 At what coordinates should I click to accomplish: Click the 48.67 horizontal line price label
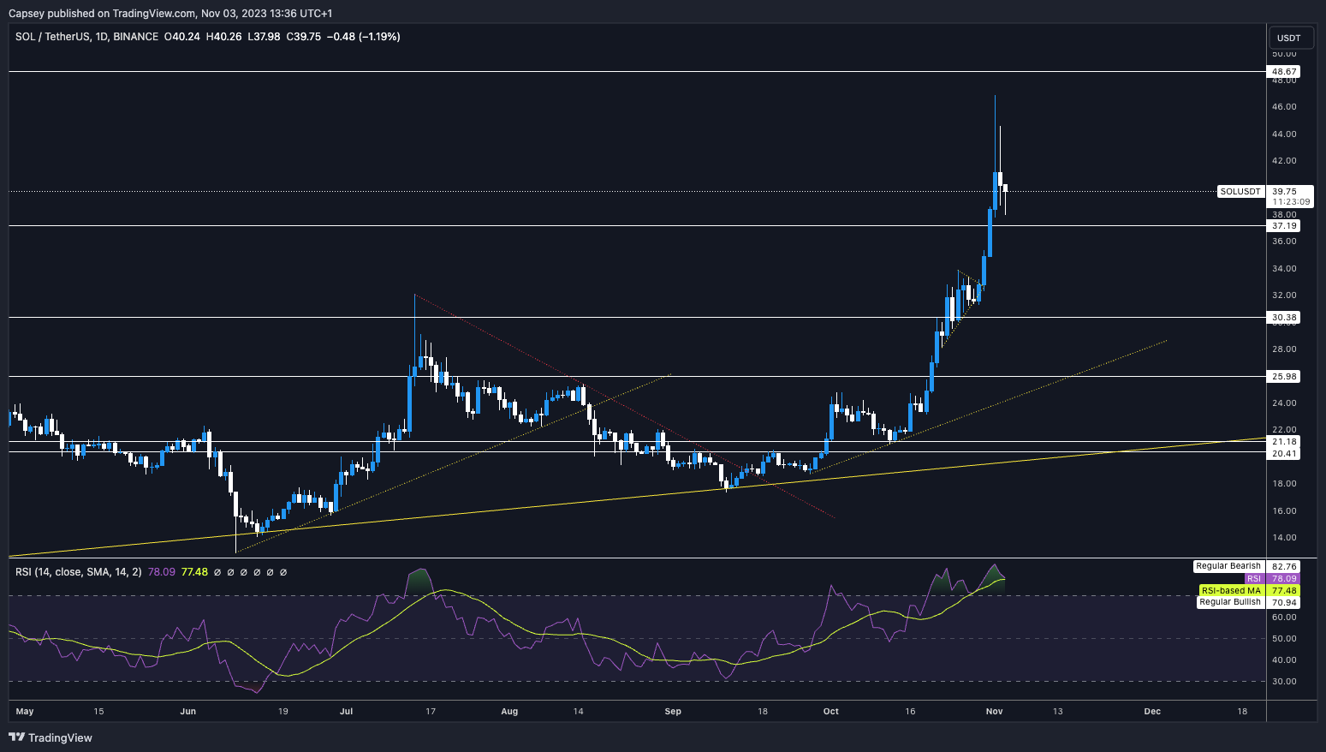(x=1285, y=72)
